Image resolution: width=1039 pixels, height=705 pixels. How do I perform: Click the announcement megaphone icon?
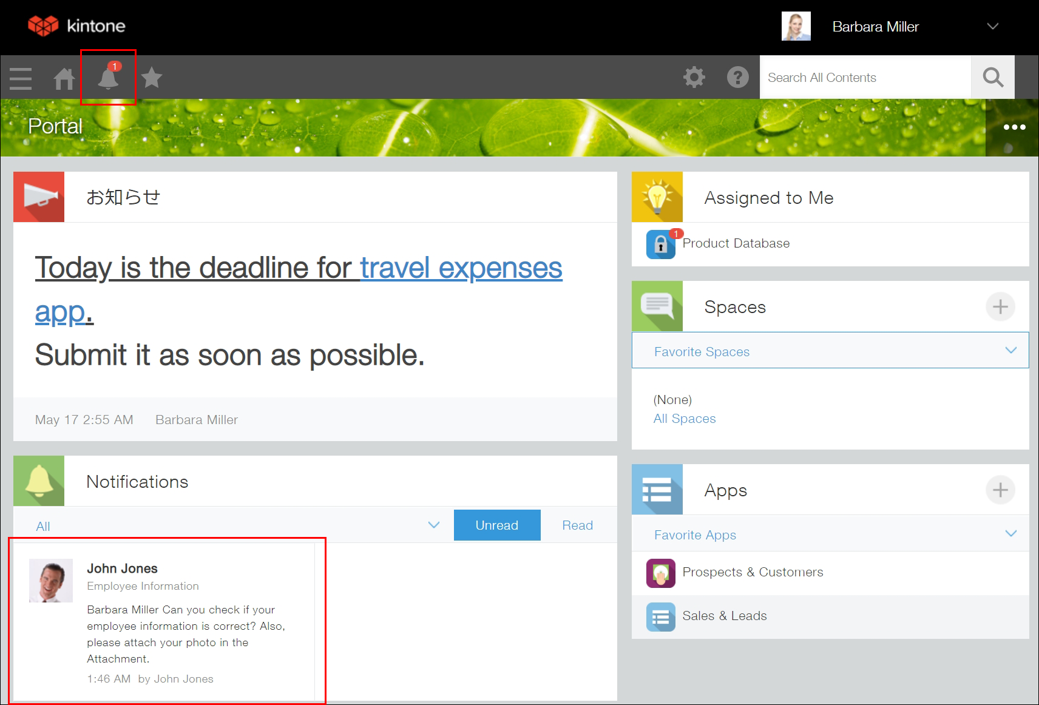click(38, 197)
